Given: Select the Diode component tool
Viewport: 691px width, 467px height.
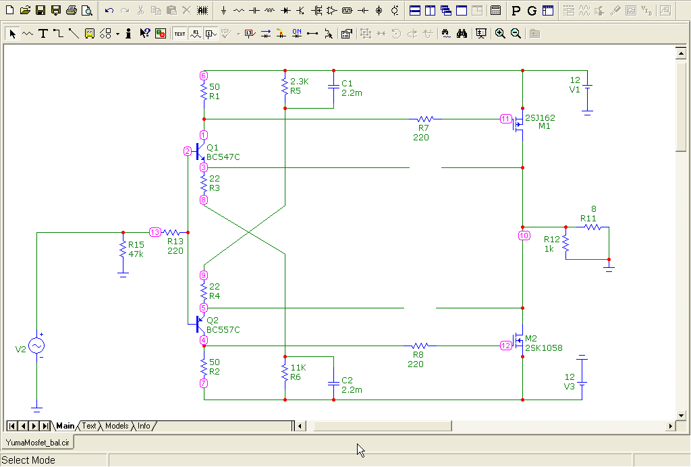Looking at the screenshot, I should (x=285, y=11).
